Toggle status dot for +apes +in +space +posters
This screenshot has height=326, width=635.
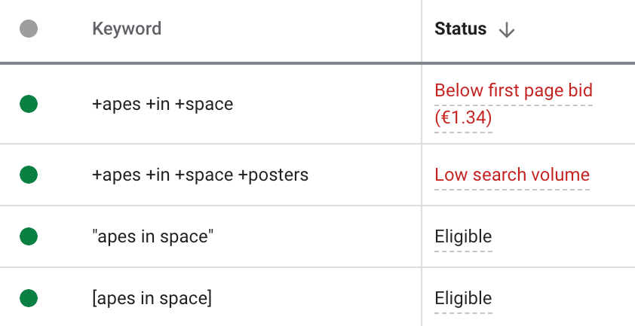29,175
